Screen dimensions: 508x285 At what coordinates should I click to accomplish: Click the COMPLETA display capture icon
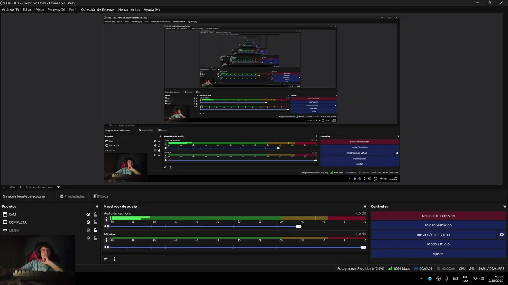tap(5, 222)
